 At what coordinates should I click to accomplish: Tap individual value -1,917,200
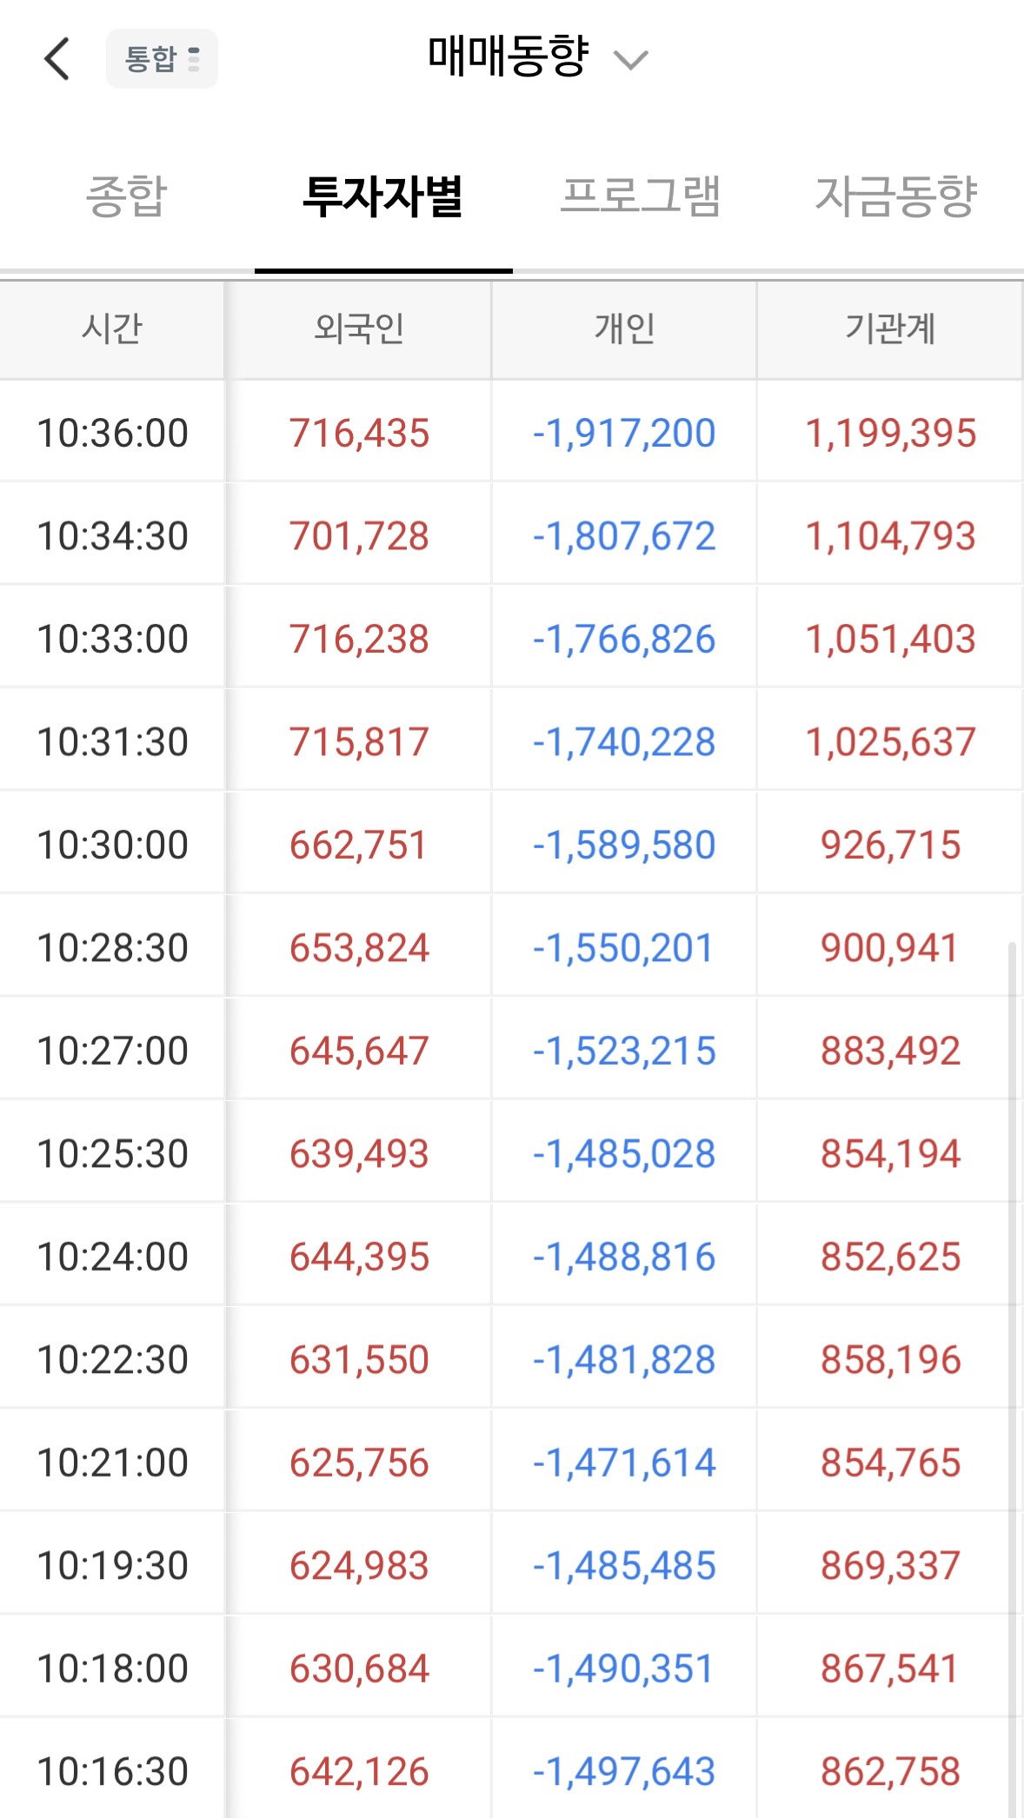[624, 433]
